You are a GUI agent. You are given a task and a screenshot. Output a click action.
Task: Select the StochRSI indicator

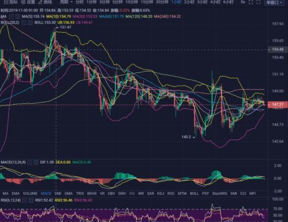coord(220,193)
